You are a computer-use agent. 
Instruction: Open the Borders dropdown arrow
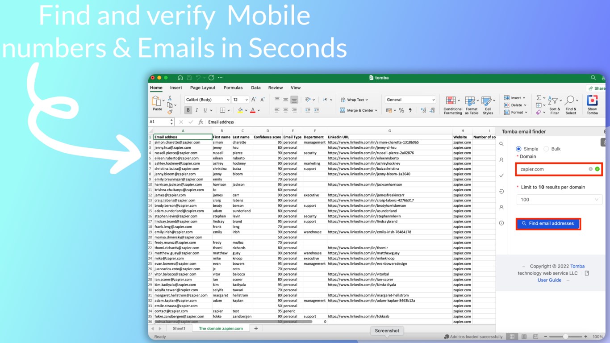(x=229, y=110)
